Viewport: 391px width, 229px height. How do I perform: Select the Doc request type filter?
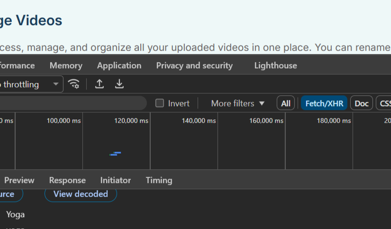click(x=362, y=103)
